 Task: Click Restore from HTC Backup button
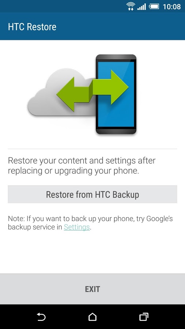tap(92, 194)
